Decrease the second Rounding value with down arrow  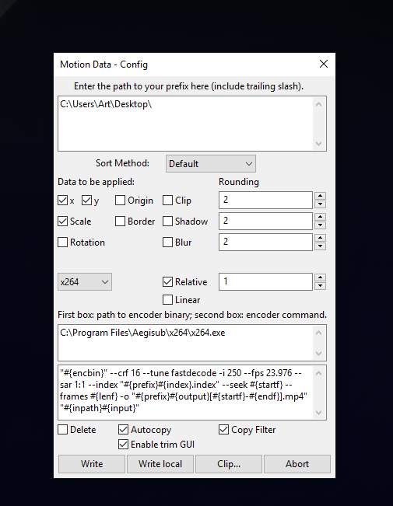pyautogui.click(x=320, y=225)
